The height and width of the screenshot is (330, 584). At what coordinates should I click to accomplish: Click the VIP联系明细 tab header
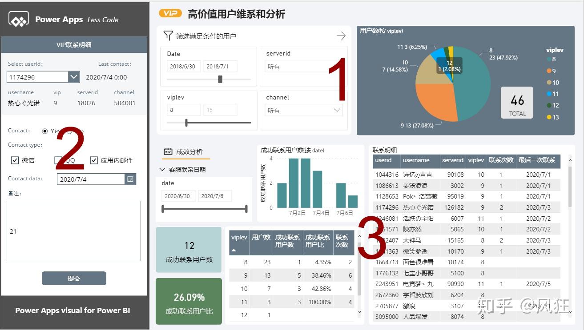[x=74, y=44]
